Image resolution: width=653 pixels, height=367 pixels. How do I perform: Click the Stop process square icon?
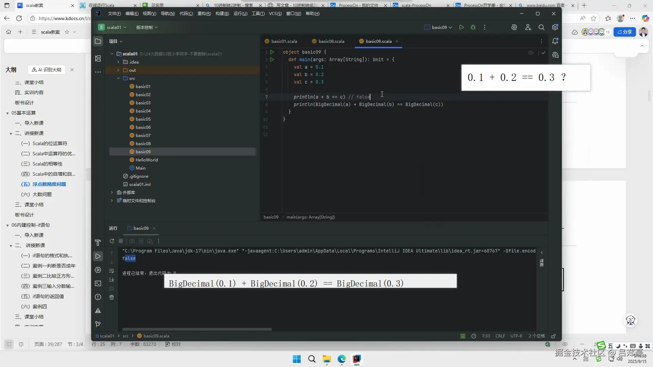point(121,241)
